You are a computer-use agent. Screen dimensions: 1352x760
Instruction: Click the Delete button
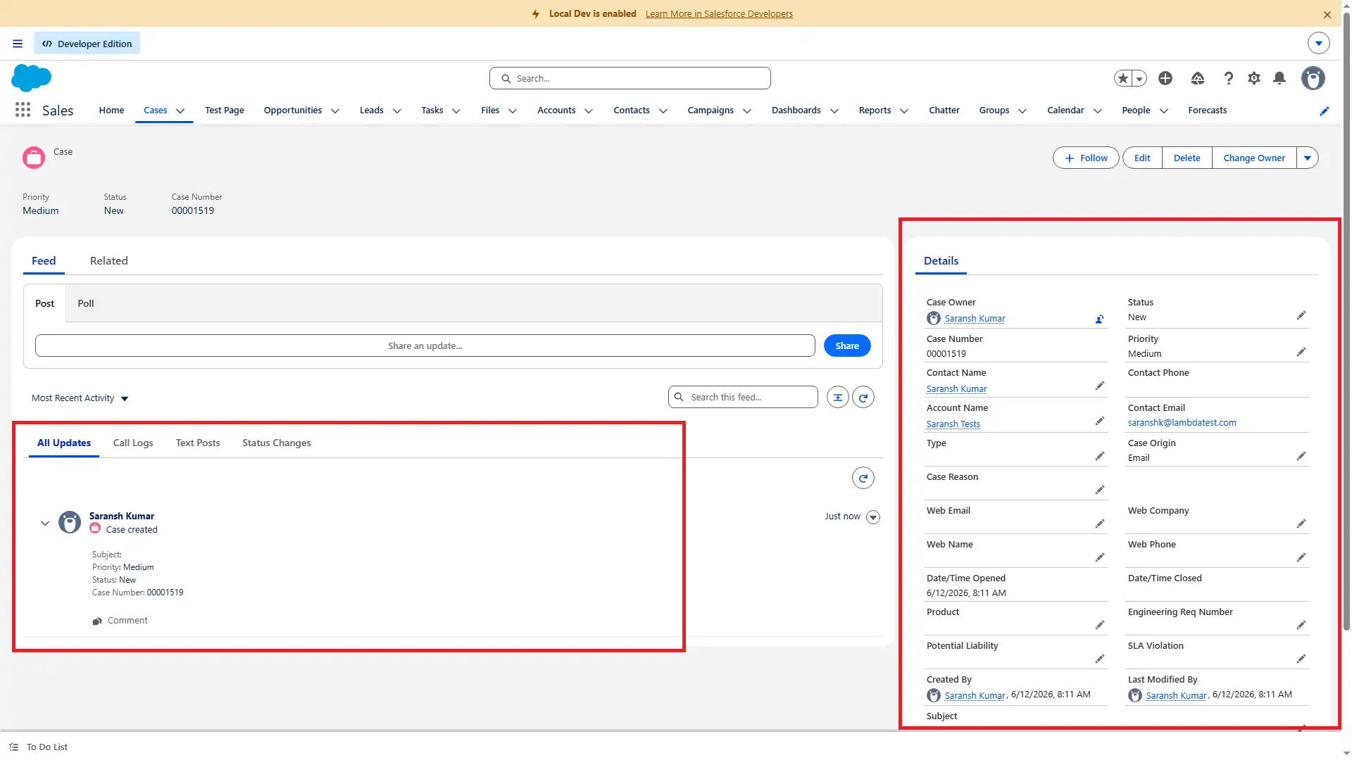coord(1187,158)
